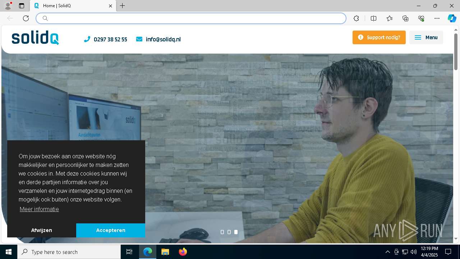The image size is (460, 259).
Task: Click page scrollbar down arrow
Action: click(456, 238)
